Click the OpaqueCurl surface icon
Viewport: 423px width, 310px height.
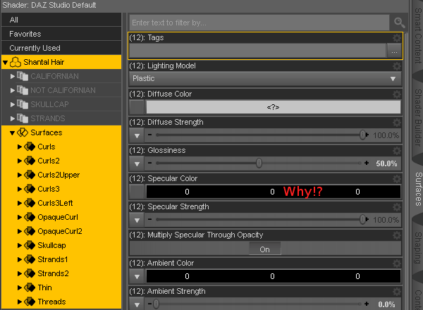30,217
